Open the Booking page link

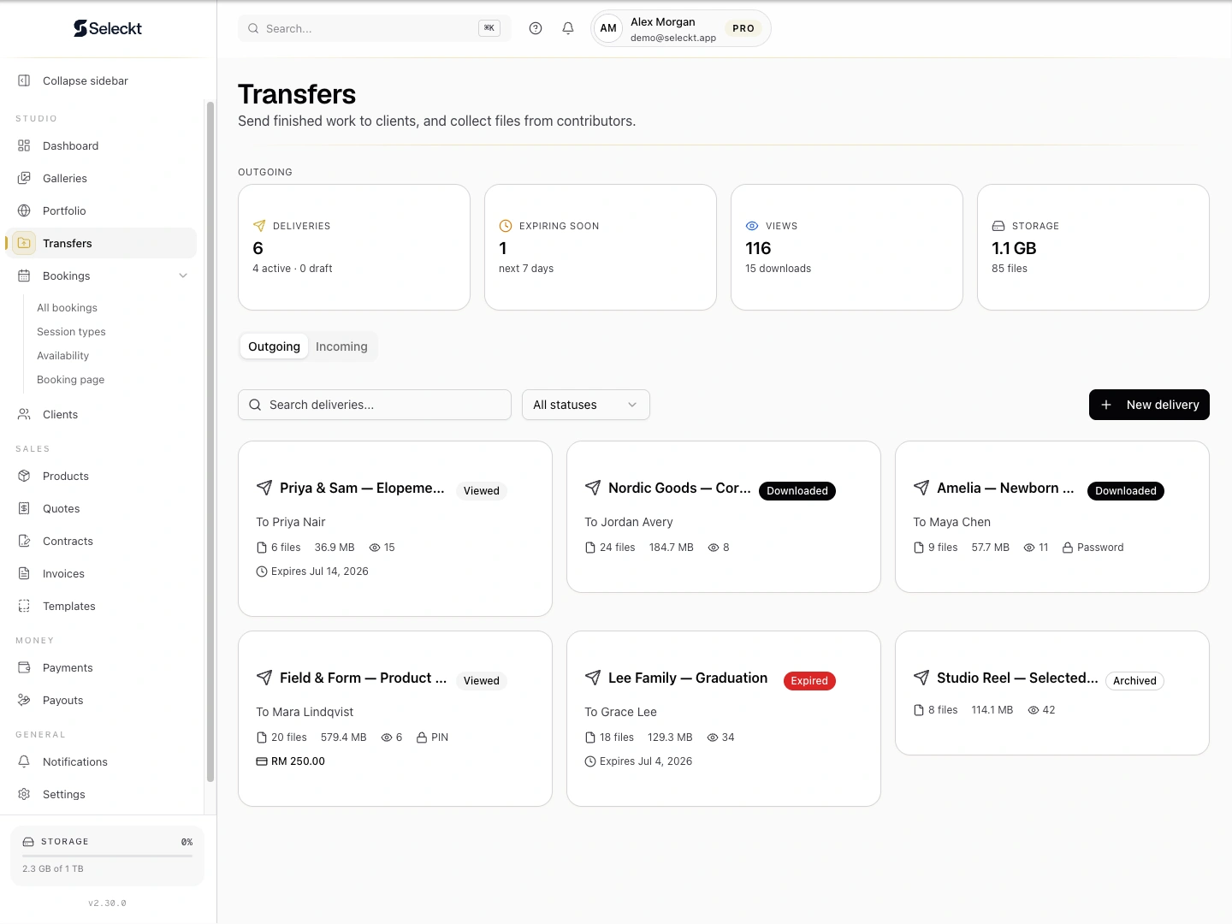(x=70, y=380)
